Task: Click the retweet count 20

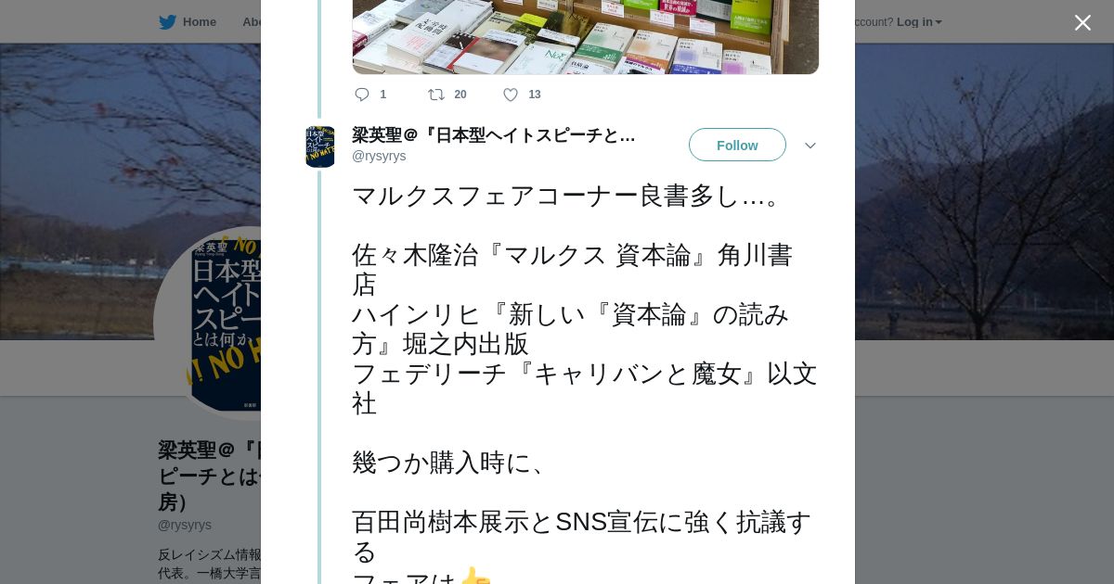Action: coord(460,95)
